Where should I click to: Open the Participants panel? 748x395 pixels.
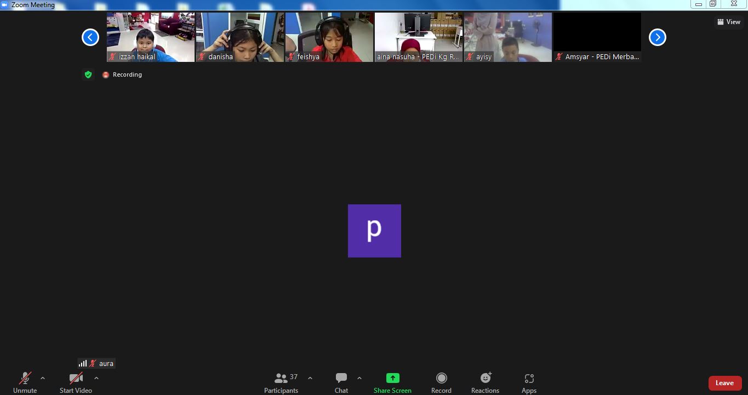pos(281,382)
